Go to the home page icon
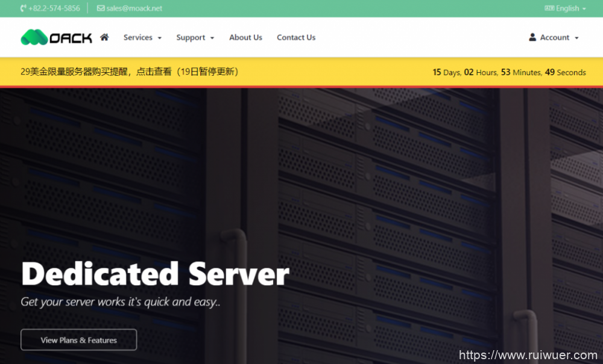Screen dimensions: 603x364 coord(104,37)
